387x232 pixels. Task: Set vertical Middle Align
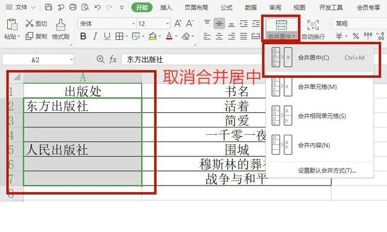[219, 24]
